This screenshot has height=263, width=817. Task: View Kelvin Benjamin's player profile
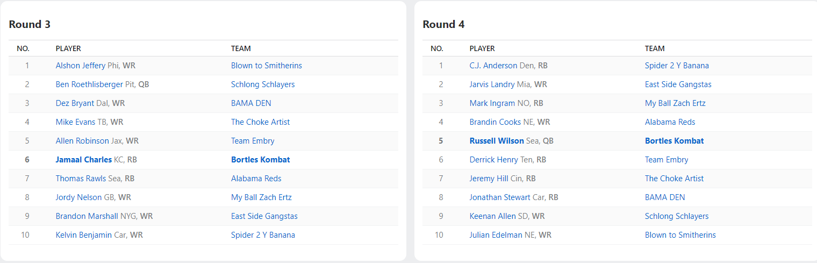point(84,235)
